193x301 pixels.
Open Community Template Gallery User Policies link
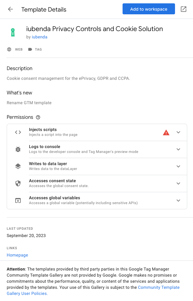(x=159, y=288)
